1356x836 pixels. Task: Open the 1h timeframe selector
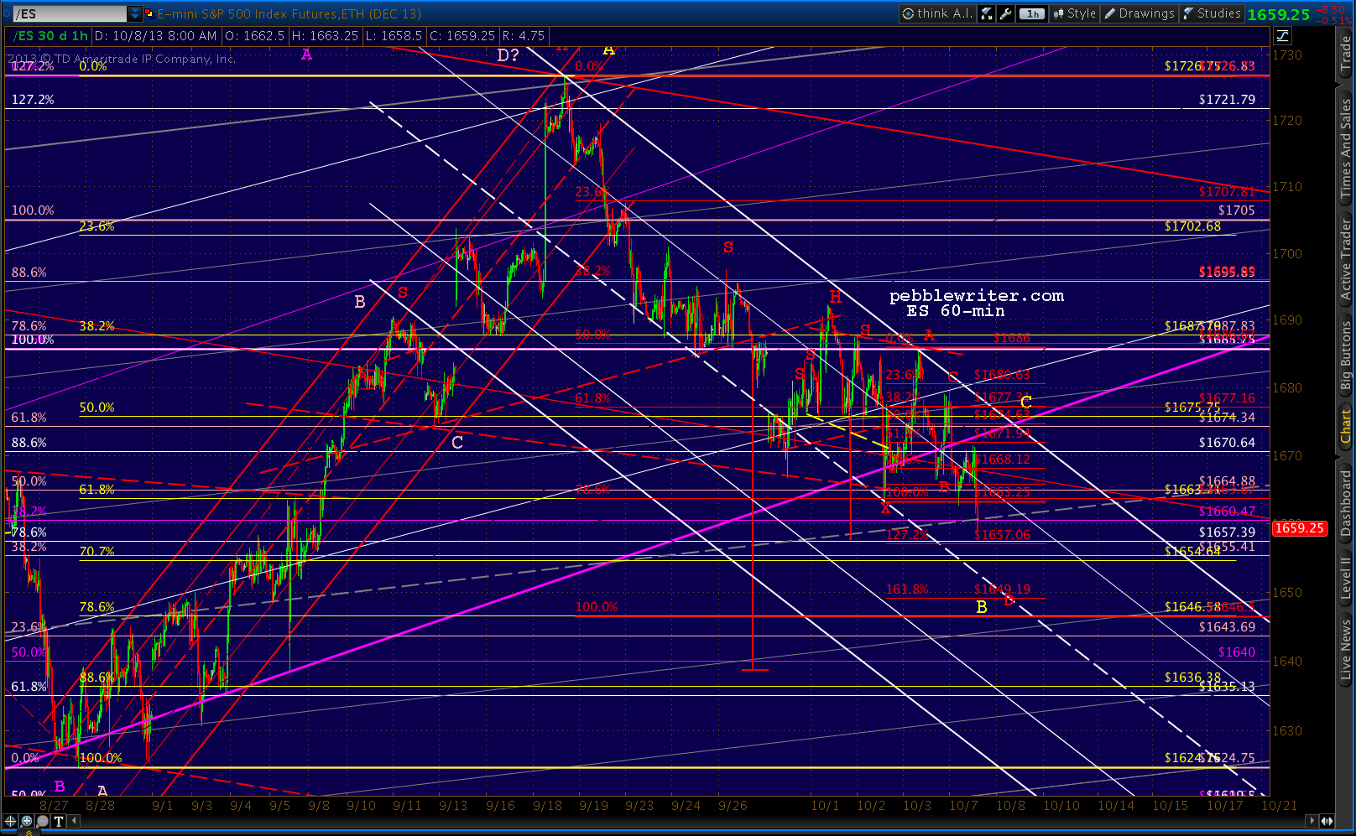[x=1030, y=13]
